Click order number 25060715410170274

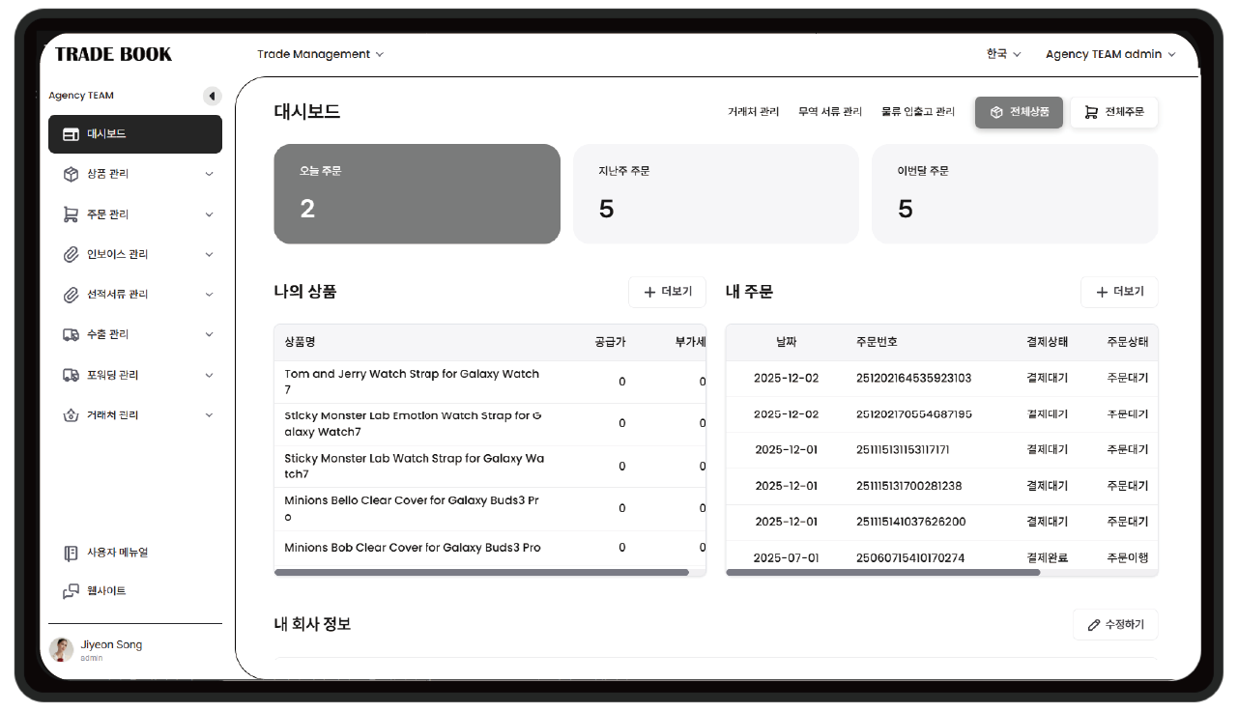coord(910,558)
